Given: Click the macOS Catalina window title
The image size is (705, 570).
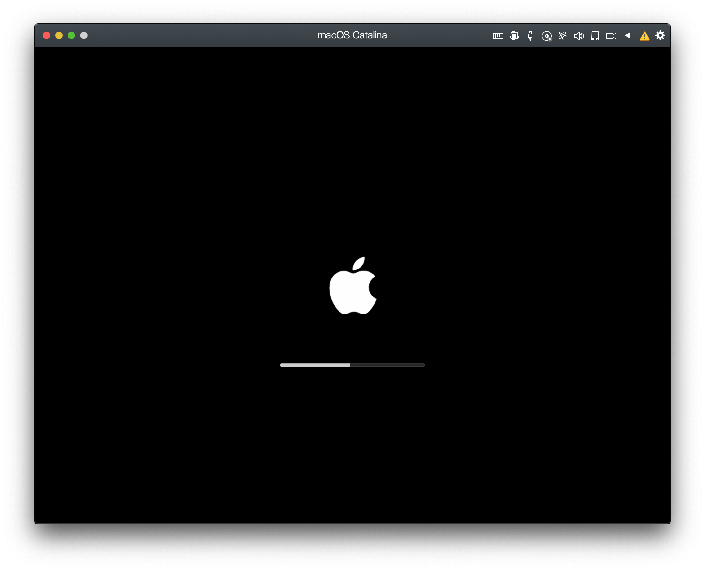Looking at the screenshot, I should [x=352, y=35].
